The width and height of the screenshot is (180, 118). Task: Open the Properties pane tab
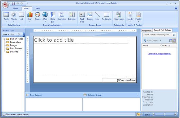(147, 30)
